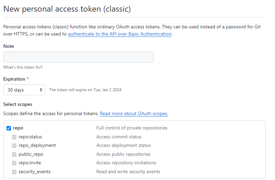The height and width of the screenshot is (180, 275).
Task: Click the repo:status scope label
Action: 30,137
